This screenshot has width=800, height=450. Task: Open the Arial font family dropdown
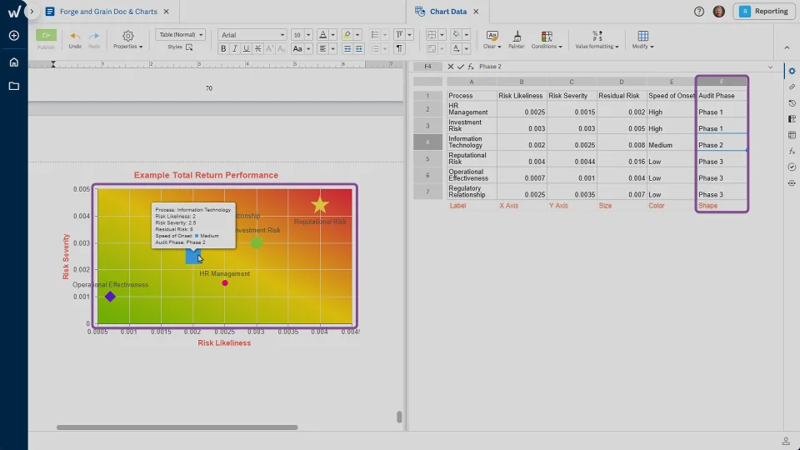pyautogui.click(x=252, y=35)
